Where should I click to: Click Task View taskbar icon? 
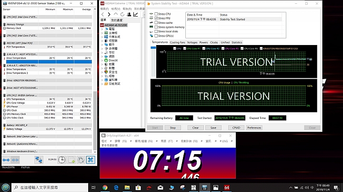pyautogui.click(x=93, y=187)
